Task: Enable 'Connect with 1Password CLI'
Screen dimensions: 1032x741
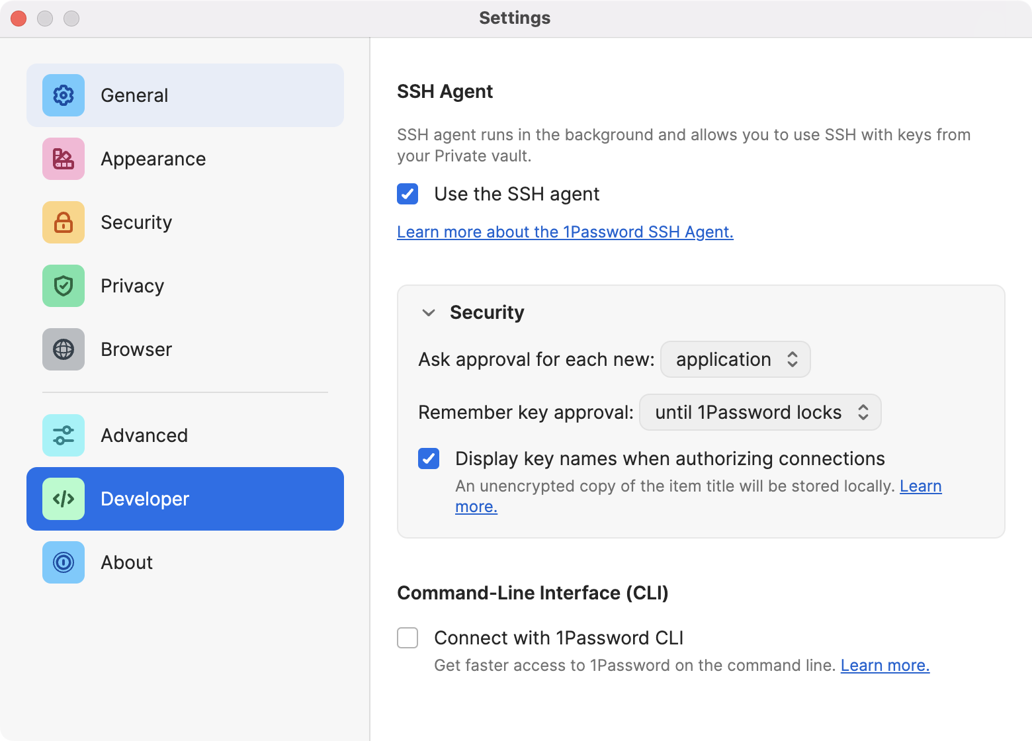Action: 408,638
